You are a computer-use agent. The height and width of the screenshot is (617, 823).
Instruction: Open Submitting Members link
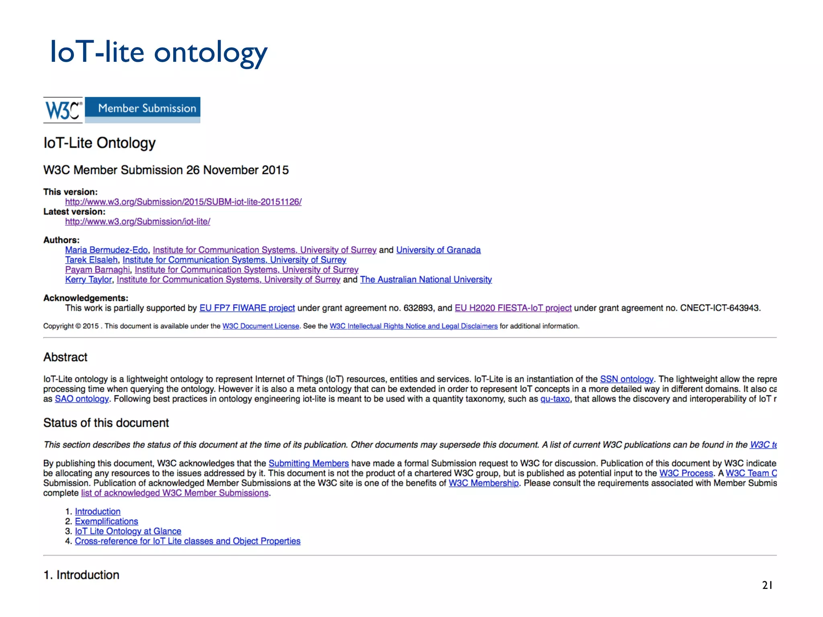(309, 463)
